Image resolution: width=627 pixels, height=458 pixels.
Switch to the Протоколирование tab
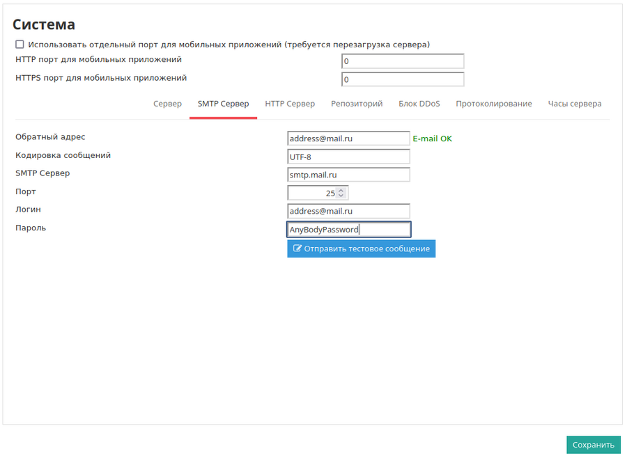(x=494, y=104)
